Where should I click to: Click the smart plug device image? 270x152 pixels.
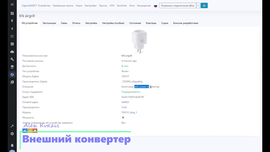pyautogui.click(x=140, y=41)
